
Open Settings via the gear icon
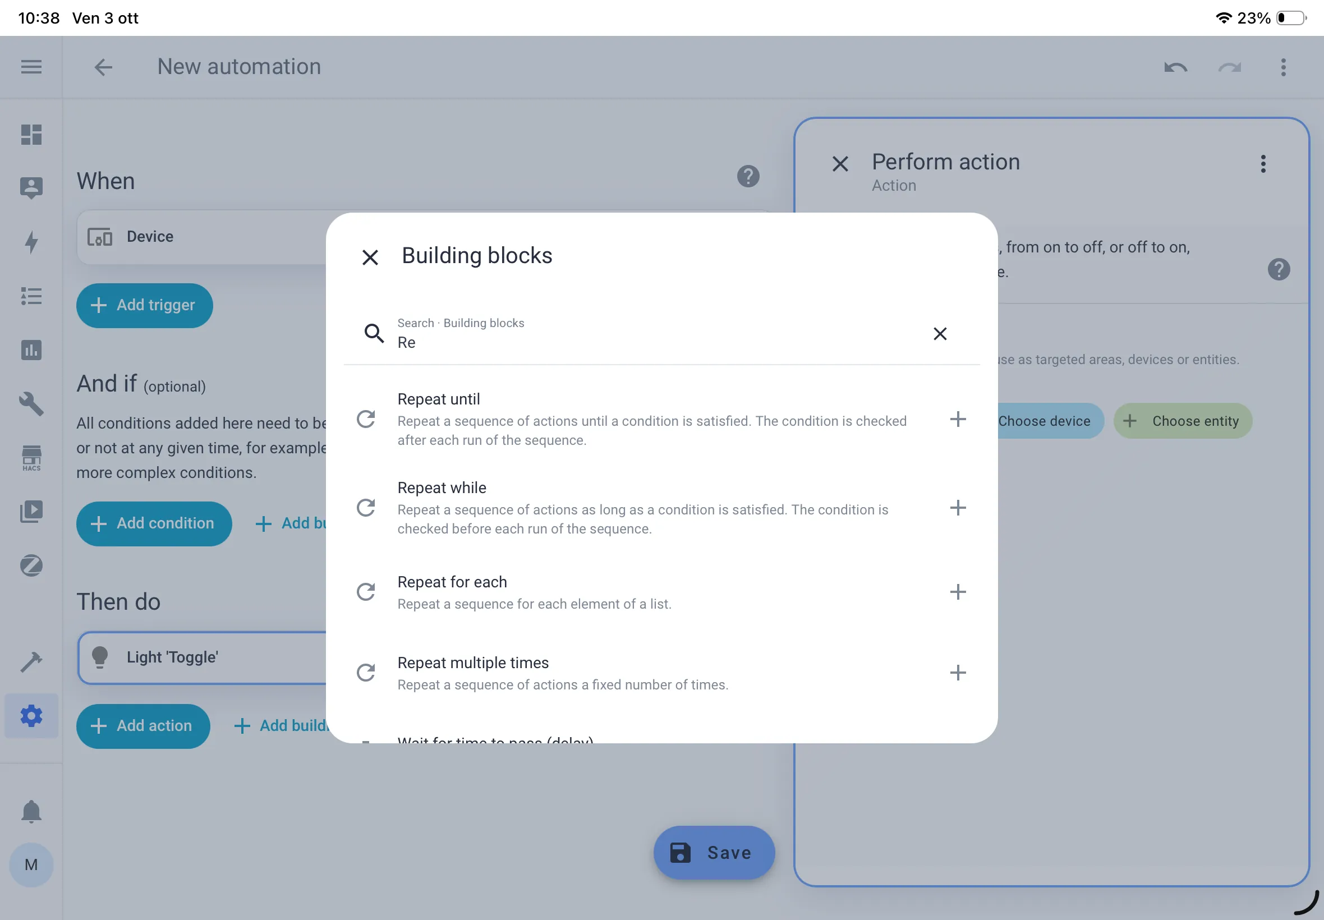click(x=32, y=716)
